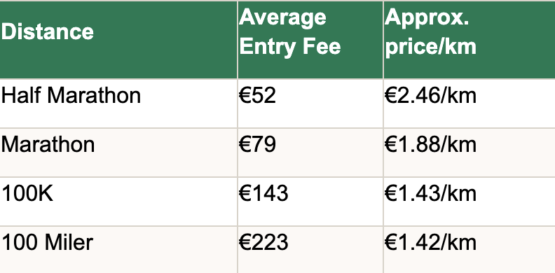This screenshot has height=273, width=555.
Task: Select the €52 entry fee cell
Action: [310, 104]
